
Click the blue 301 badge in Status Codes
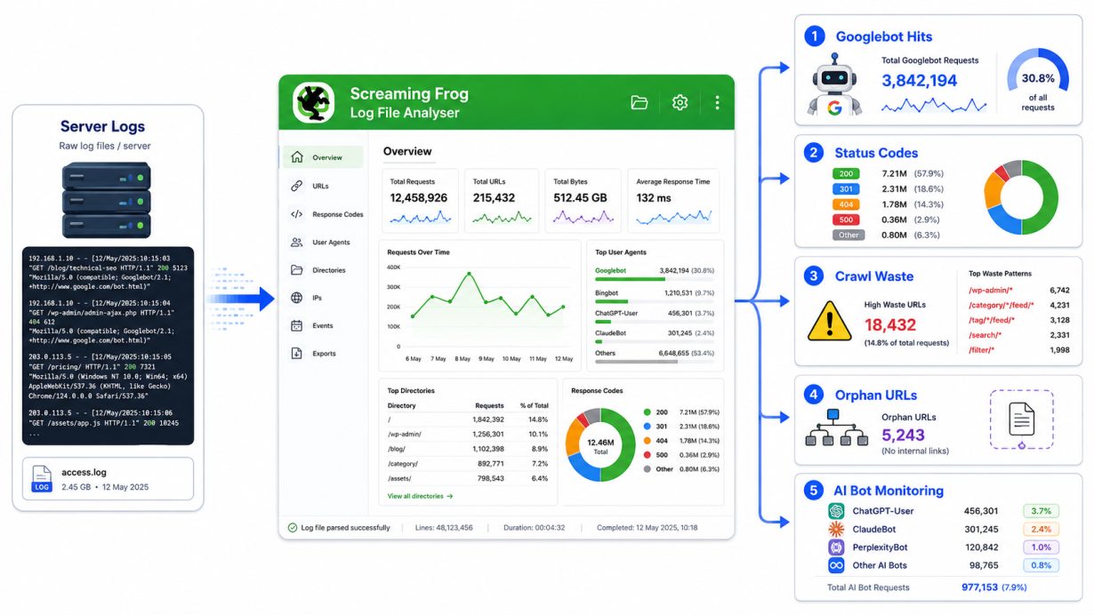pyautogui.click(x=845, y=189)
